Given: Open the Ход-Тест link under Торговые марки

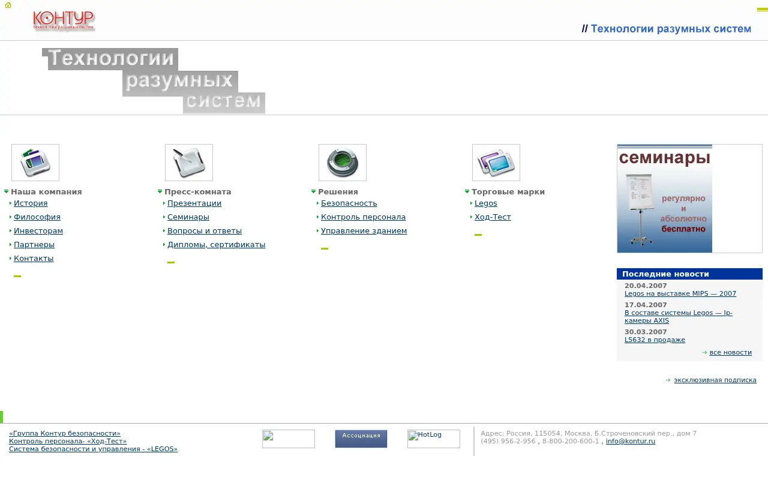Looking at the screenshot, I should pyautogui.click(x=493, y=217).
